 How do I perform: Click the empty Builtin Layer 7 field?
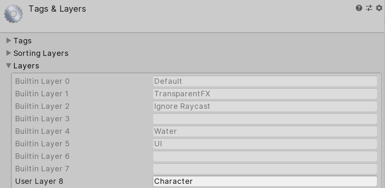click(x=265, y=169)
